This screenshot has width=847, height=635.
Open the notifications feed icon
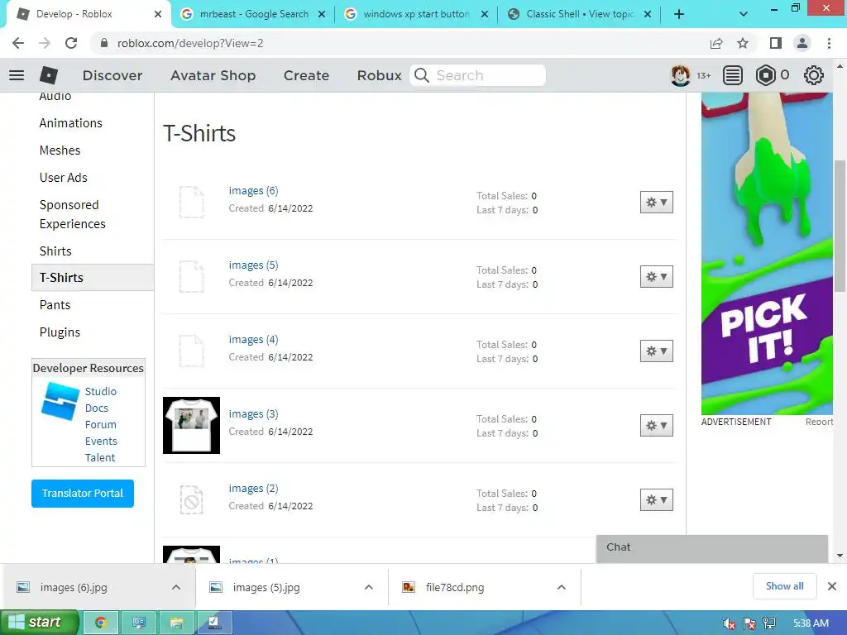tap(733, 75)
